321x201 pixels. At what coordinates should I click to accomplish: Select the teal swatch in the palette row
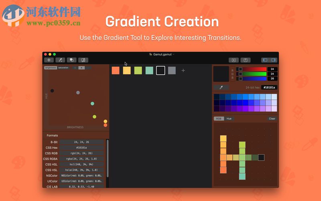(149, 71)
